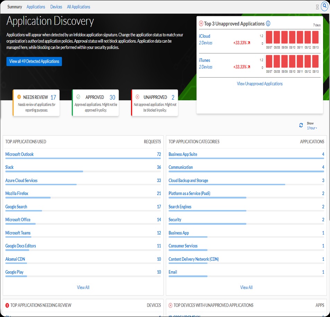
Task: Select Microsoft Outlook in top applications
Action: pyautogui.click(x=19, y=154)
